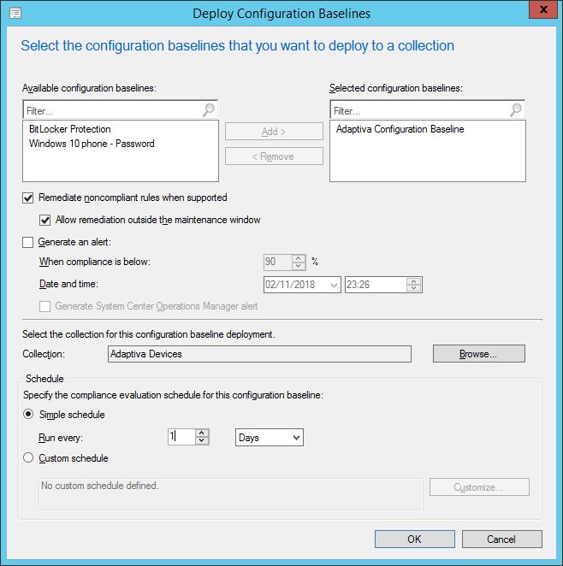The height and width of the screenshot is (566, 563).
Task: Click the Collection field with Adaptiva Devices
Action: (x=259, y=354)
